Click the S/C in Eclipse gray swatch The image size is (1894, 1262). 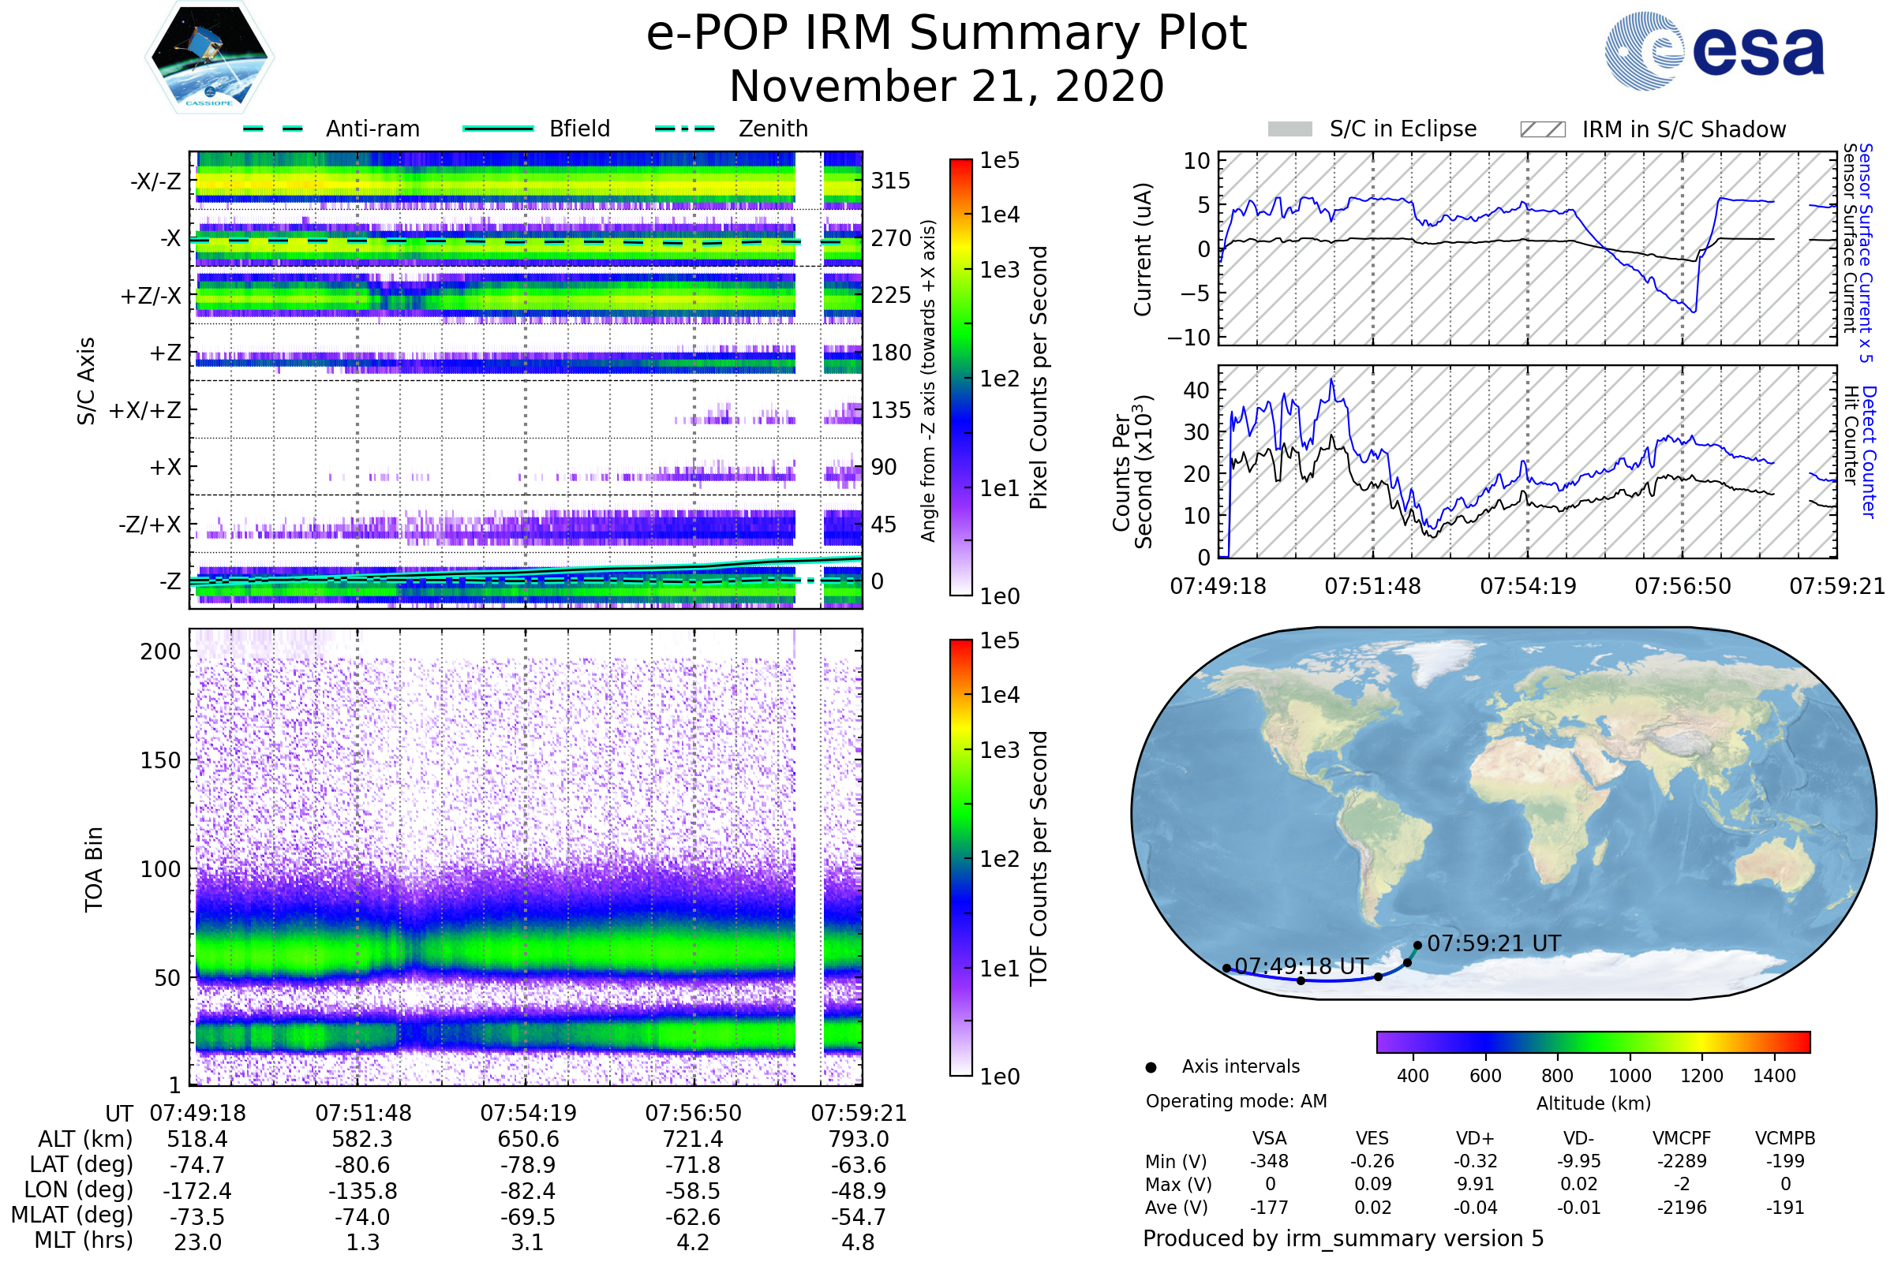pos(1289,129)
